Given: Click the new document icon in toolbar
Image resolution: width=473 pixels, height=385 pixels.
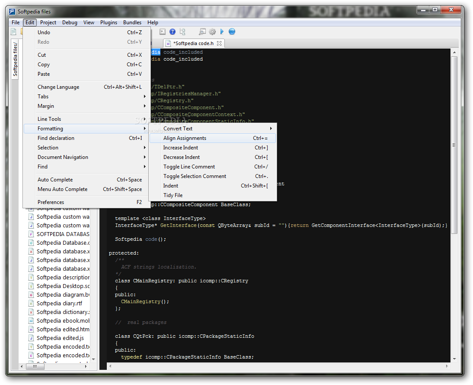Looking at the screenshot, I should coord(13,32).
